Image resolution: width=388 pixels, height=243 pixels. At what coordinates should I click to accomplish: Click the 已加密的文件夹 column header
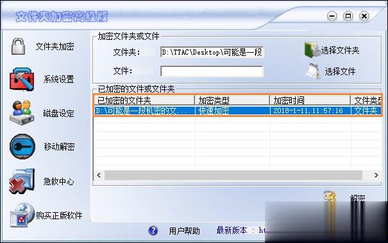(x=144, y=100)
